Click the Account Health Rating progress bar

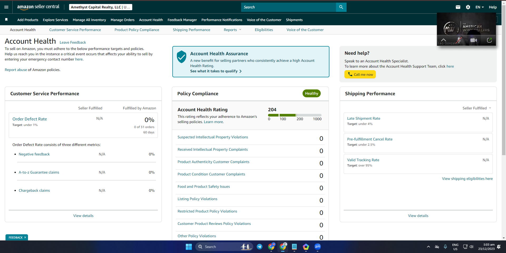tap(295, 115)
